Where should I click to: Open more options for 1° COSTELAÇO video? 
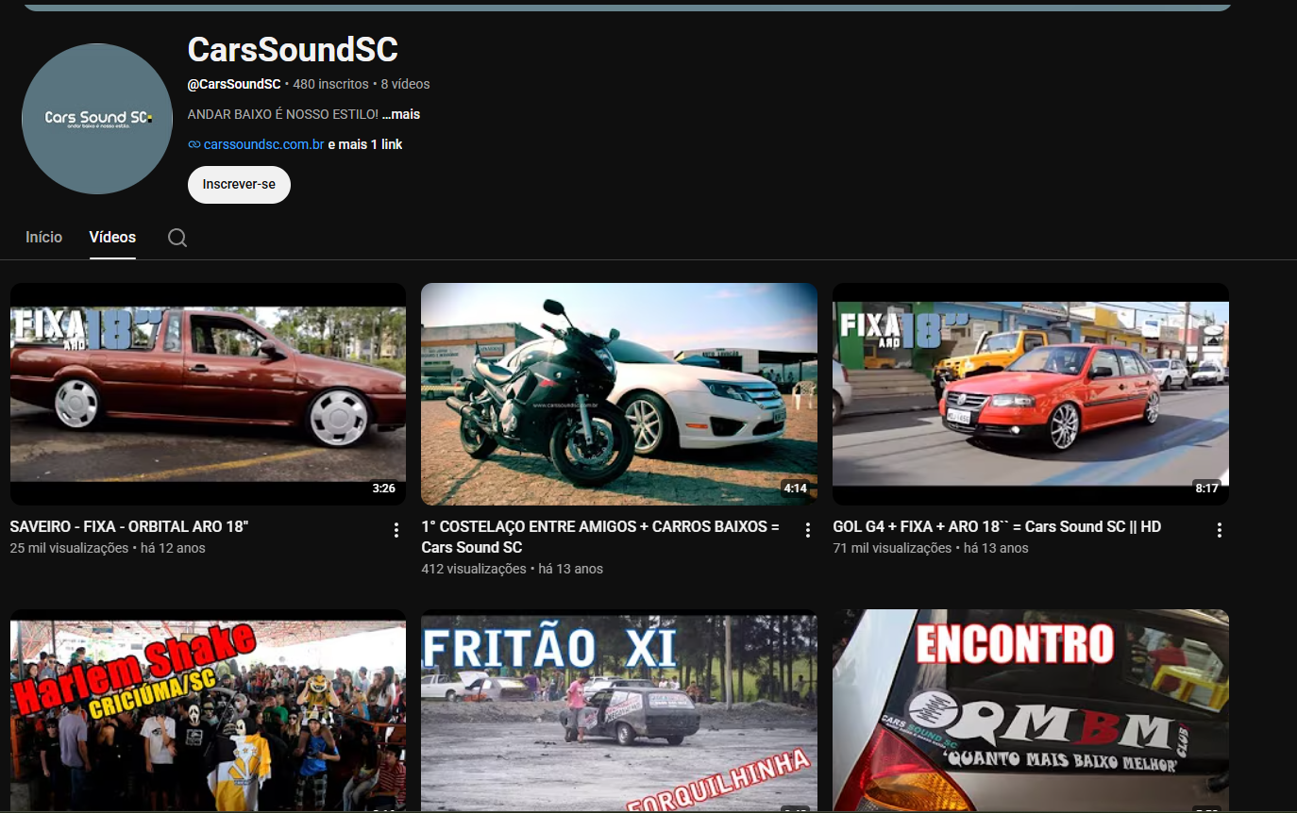tap(808, 530)
